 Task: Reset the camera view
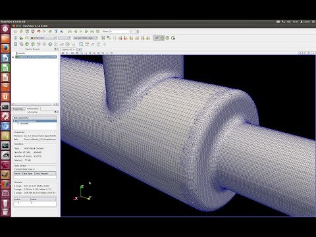tap(103, 38)
